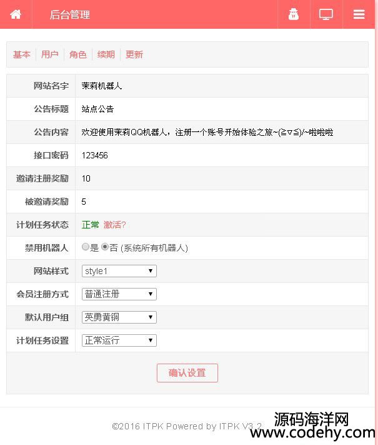This screenshot has height=445, width=378.
Task: Click the 激活? link
Action: (x=114, y=225)
